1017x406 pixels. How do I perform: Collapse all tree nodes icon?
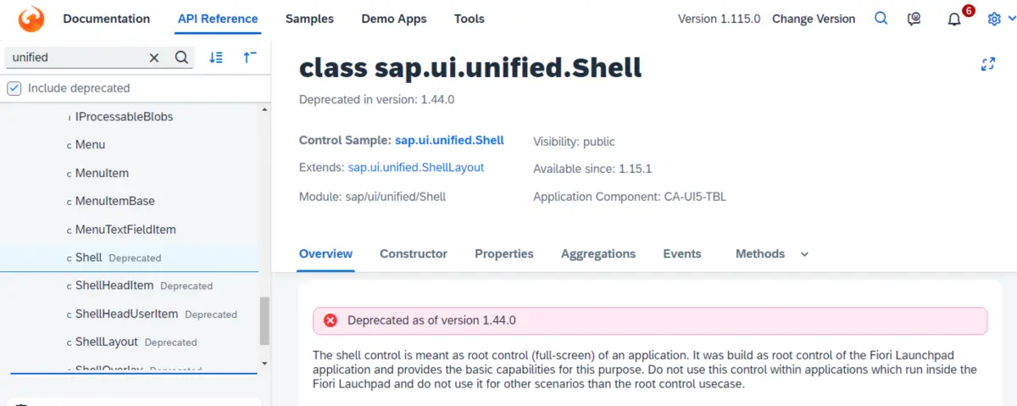(x=250, y=58)
